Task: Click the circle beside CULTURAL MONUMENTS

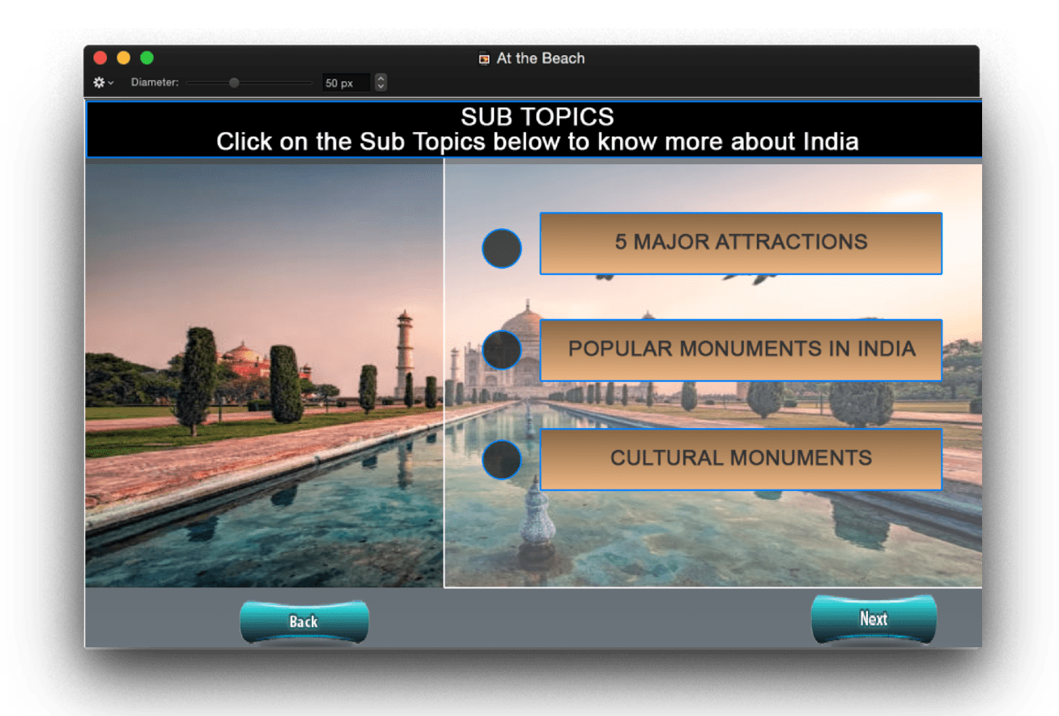Action: coord(502,460)
